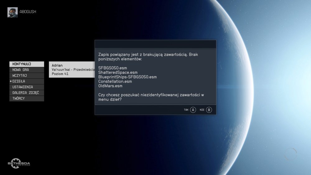This screenshot has width=311, height=175.
Task: Open the DZIEŁA creations menu
Action: [26, 81]
